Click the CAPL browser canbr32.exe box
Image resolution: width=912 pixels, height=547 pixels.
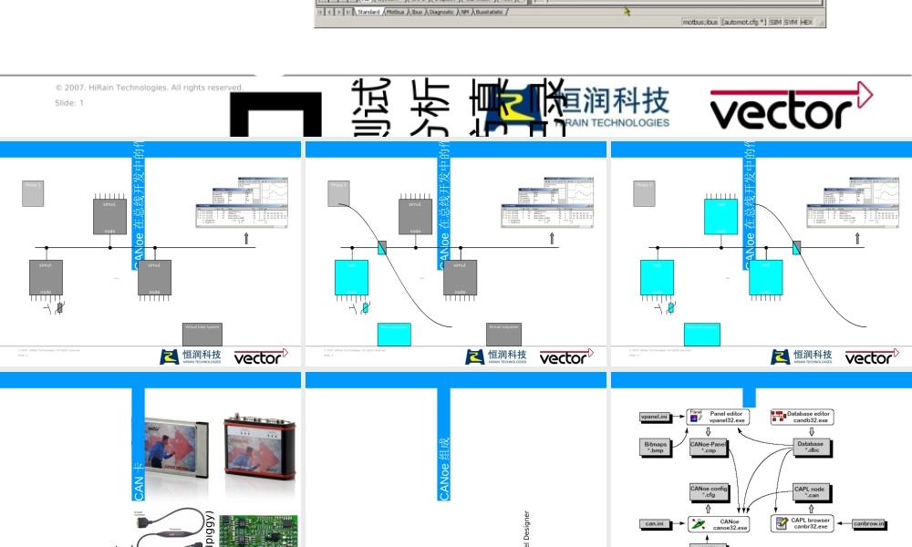pyautogui.click(x=802, y=523)
